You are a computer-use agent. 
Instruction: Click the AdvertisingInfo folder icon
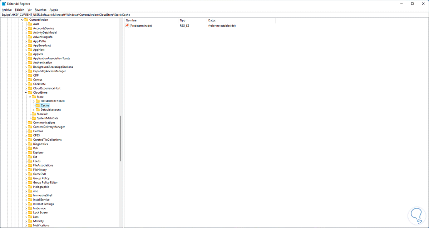pos(30,37)
